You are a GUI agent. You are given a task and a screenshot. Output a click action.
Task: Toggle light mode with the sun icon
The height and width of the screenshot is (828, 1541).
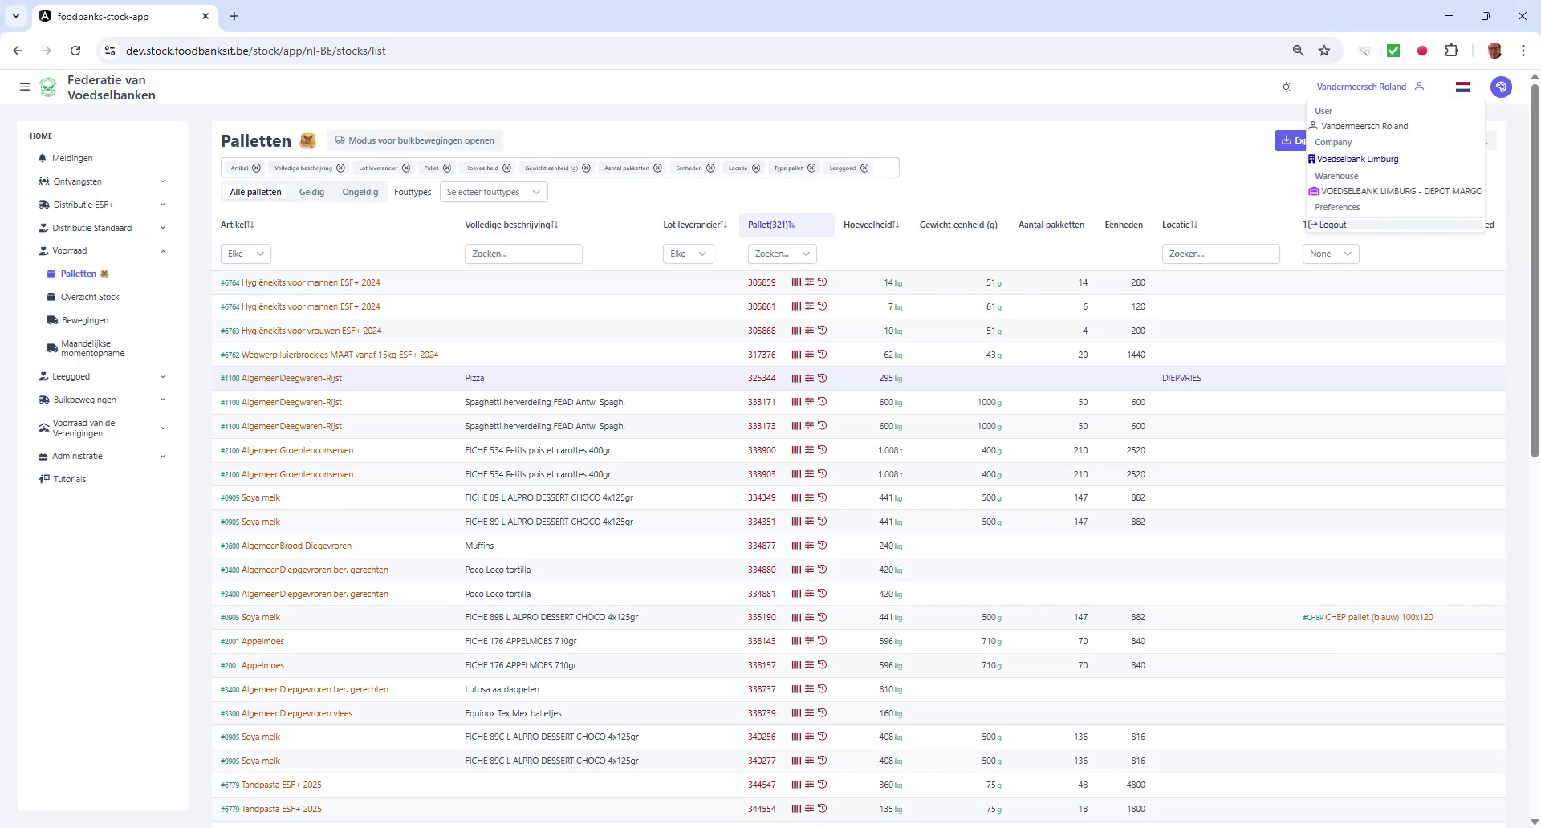[1286, 87]
